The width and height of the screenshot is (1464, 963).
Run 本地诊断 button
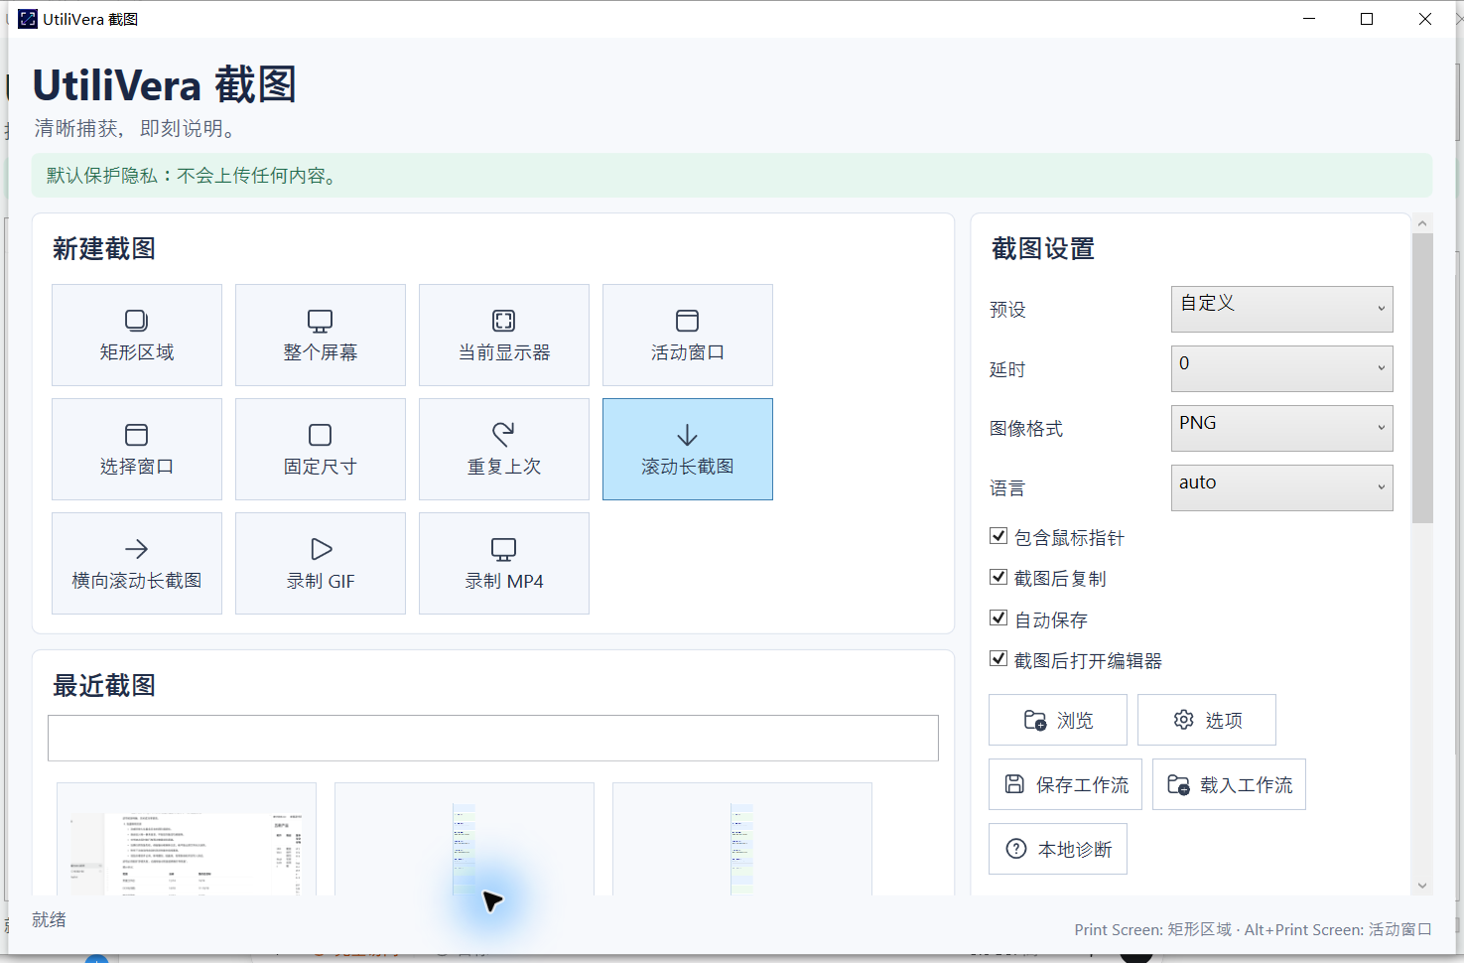tap(1058, 849)
